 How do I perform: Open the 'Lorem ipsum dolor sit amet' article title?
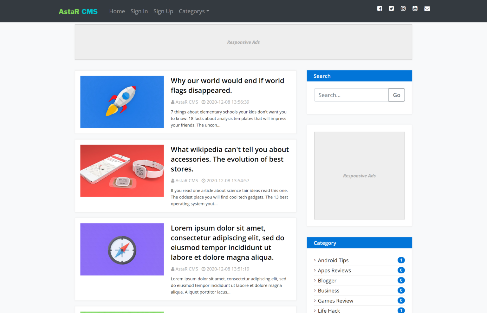coord(227,243)
